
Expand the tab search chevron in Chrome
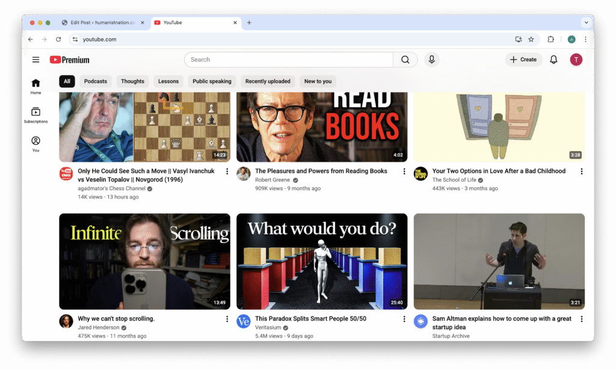point(586,22)
